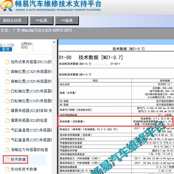
Task: Click the 技术规格 column header
Action: tap(165, 81)
